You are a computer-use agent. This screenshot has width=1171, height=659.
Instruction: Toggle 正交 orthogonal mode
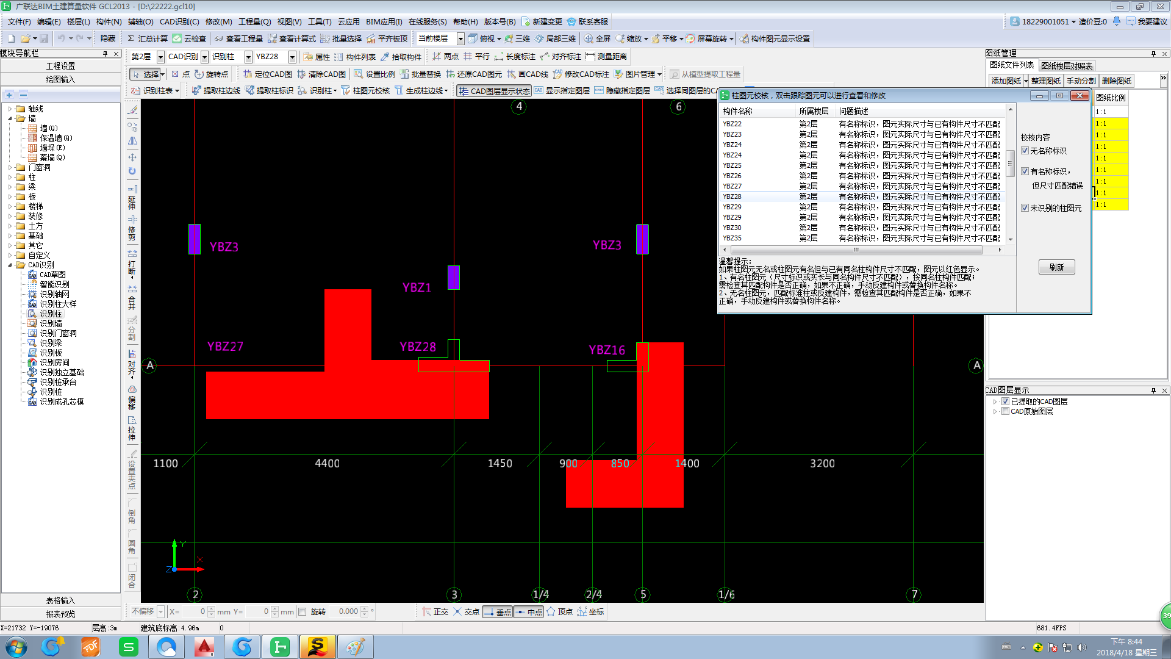click(x=435, y=611)
